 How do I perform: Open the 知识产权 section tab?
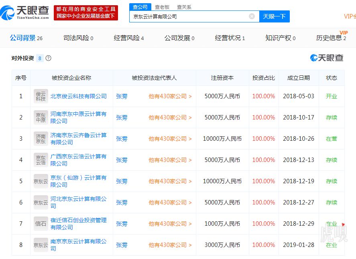tap(281, 38)
